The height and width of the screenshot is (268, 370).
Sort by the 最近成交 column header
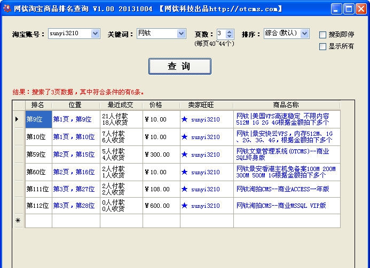click(121, 105)
